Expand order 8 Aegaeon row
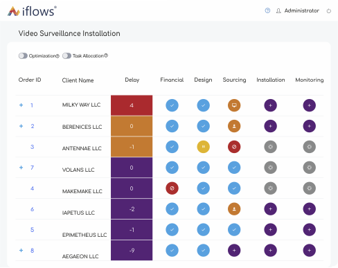Image resolution: width=338 pixels, height=268 pixels. pos(21,250)
